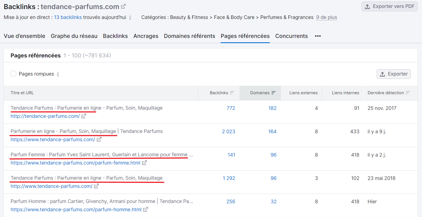The width and height of the screenshot is (422, 217).
Task: Sort by the Domaines column header
Action: tap(260, 93)
